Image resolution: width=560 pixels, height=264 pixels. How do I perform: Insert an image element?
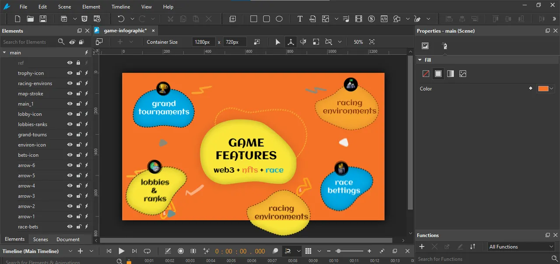click(x=325, y=19)
